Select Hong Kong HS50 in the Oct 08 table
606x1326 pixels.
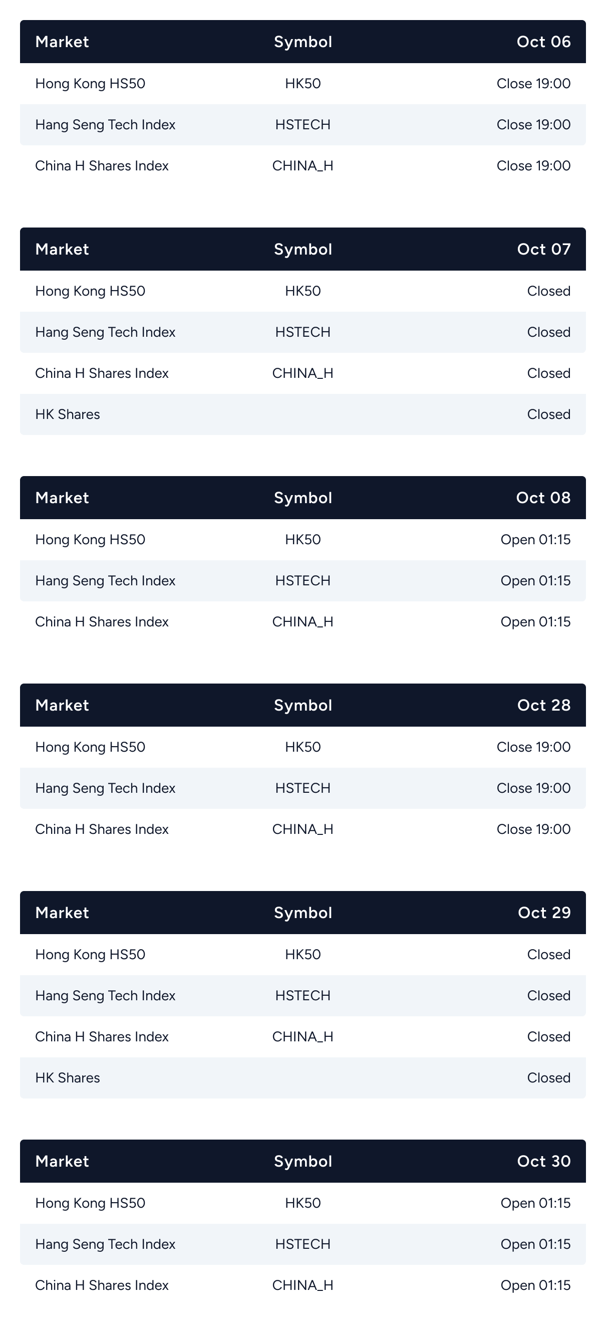coord(90,539)
